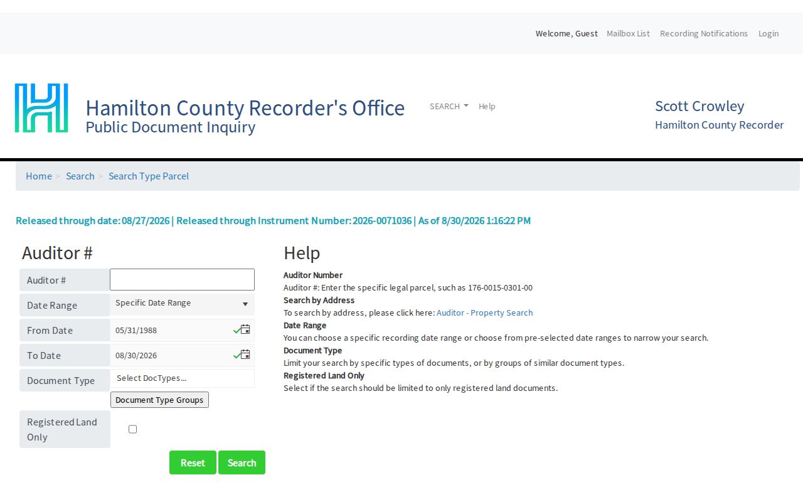Follow Auditor - Property Search link

pyautogui.click(x=484, y=312)
